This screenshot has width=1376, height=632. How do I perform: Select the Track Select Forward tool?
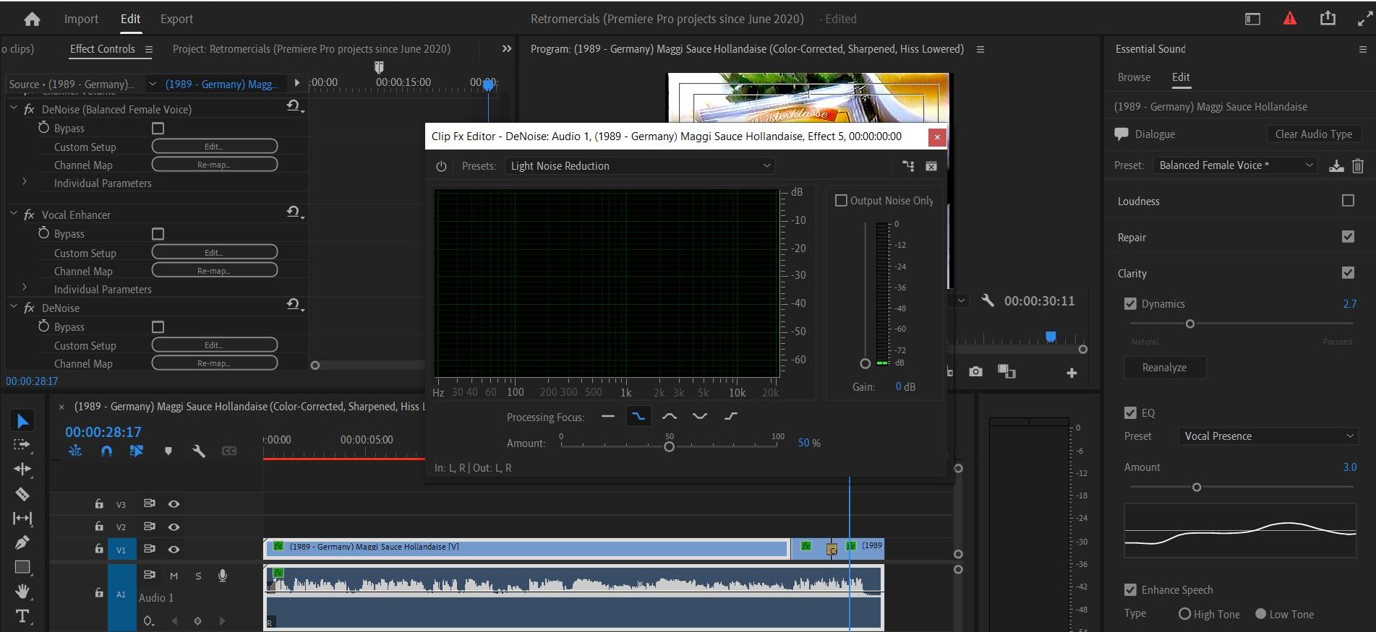pyautogui.click(x=22, y=445)
